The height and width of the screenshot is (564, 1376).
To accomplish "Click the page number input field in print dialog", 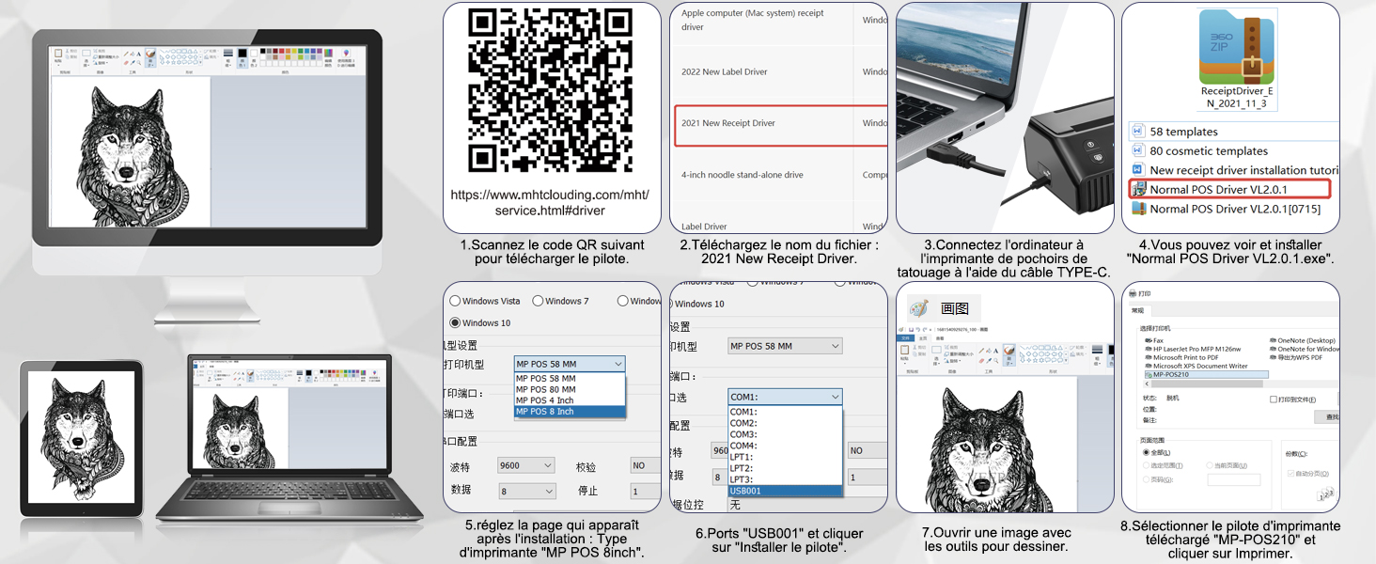I will point(1234,479).
